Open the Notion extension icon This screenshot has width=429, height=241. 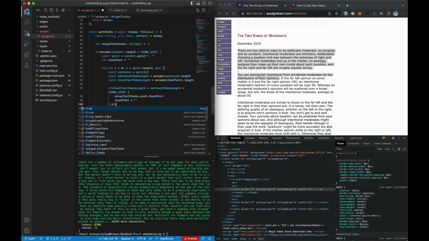(346, 14)
